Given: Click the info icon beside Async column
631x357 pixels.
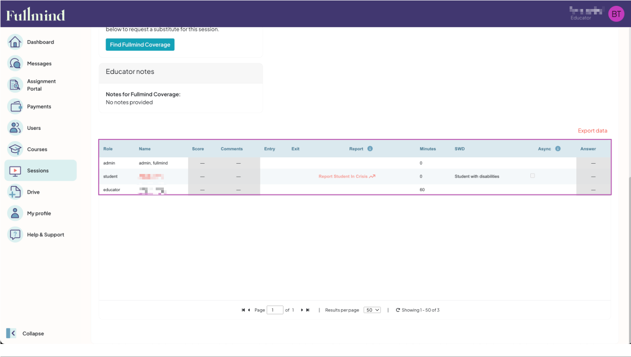Looking at the screenshot, I should click(x=558, y=149).
